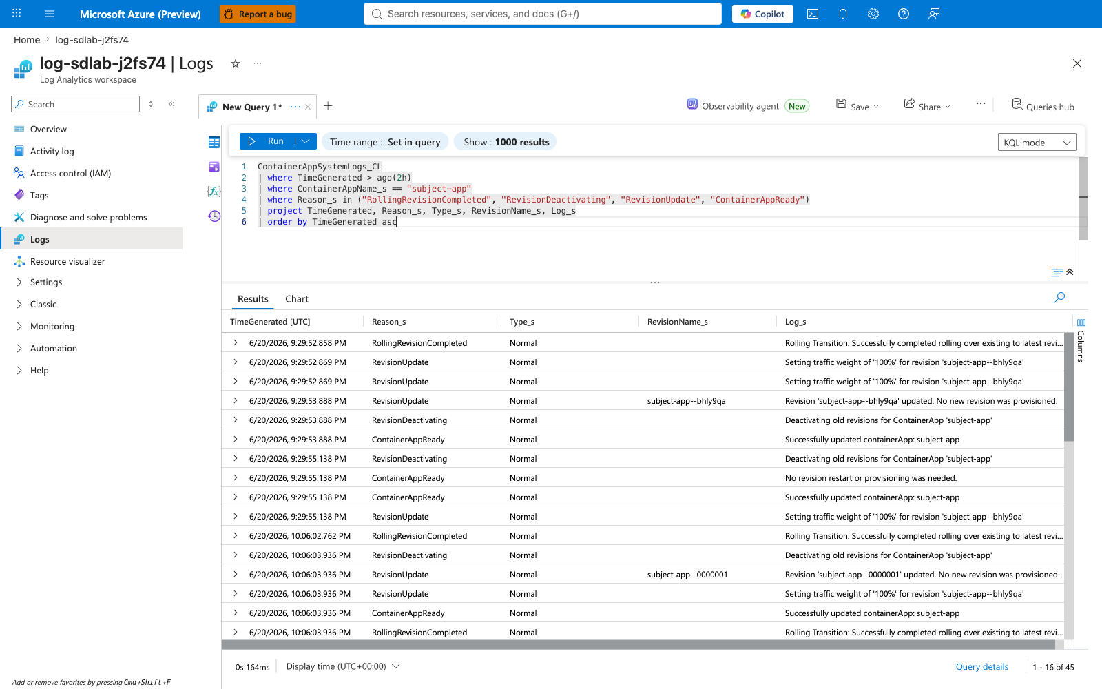Viewport: 1102px width, 689px height.
Task: Click the results horizontal scrollbar
Action: tap(638, 645)
